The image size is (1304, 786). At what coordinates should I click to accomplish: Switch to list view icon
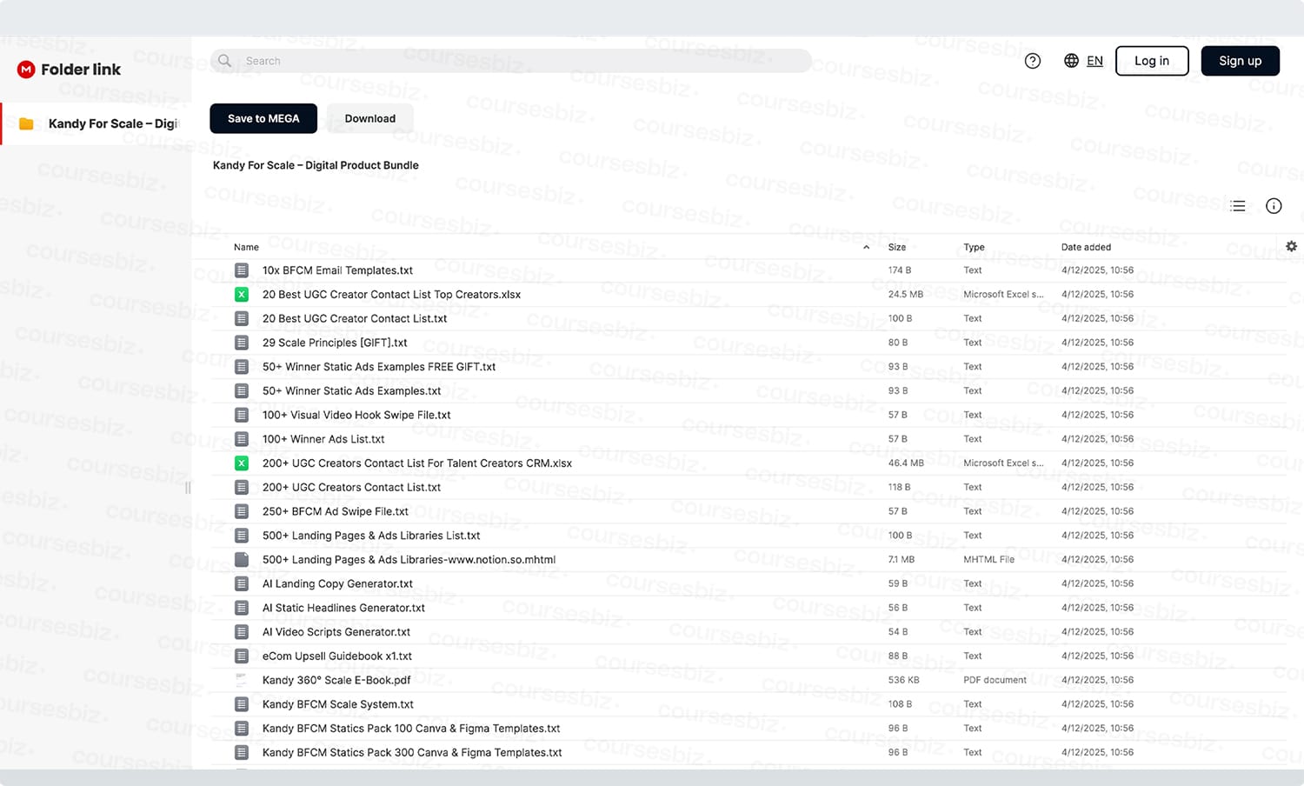tap(1238, 206)
